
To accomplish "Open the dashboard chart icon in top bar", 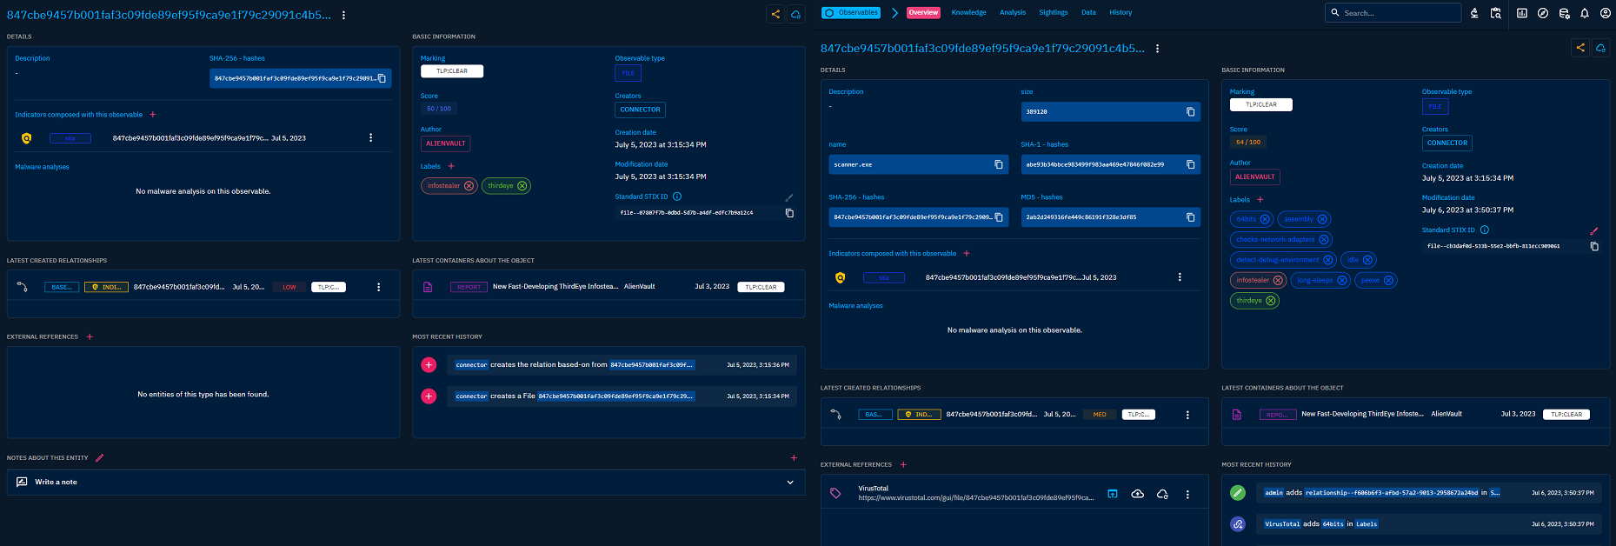I will pyautogui.click(x=1522, y=13).
